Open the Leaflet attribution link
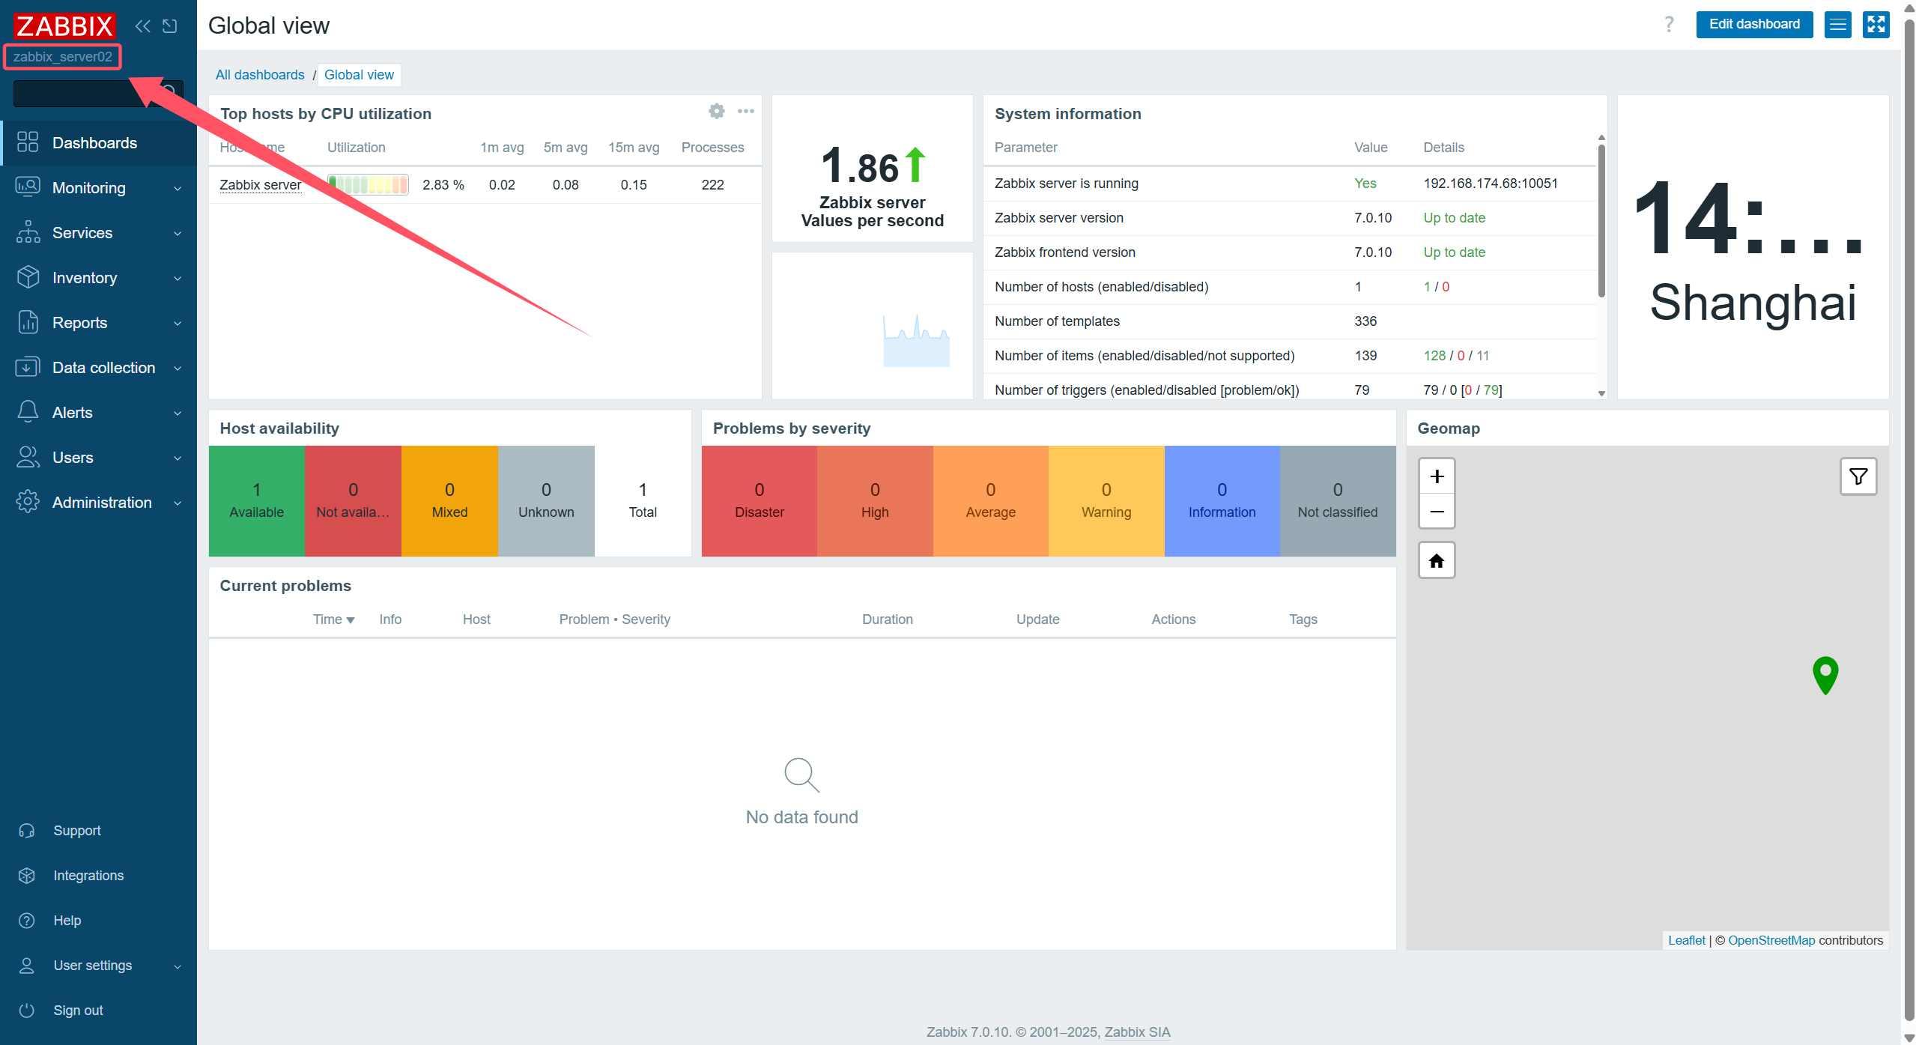This screenshot has width=1916, height=1045. tap(1686, 940)
